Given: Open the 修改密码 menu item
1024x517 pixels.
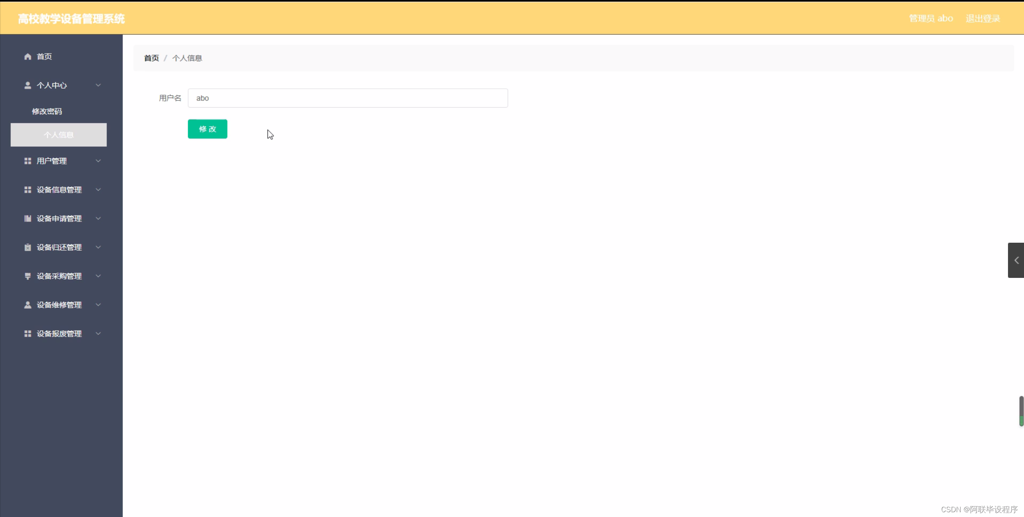Looking at the screenshot, I should [47, 111].
